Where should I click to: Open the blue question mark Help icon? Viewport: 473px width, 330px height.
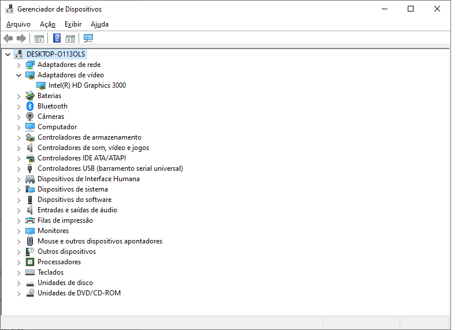(57, 38)
